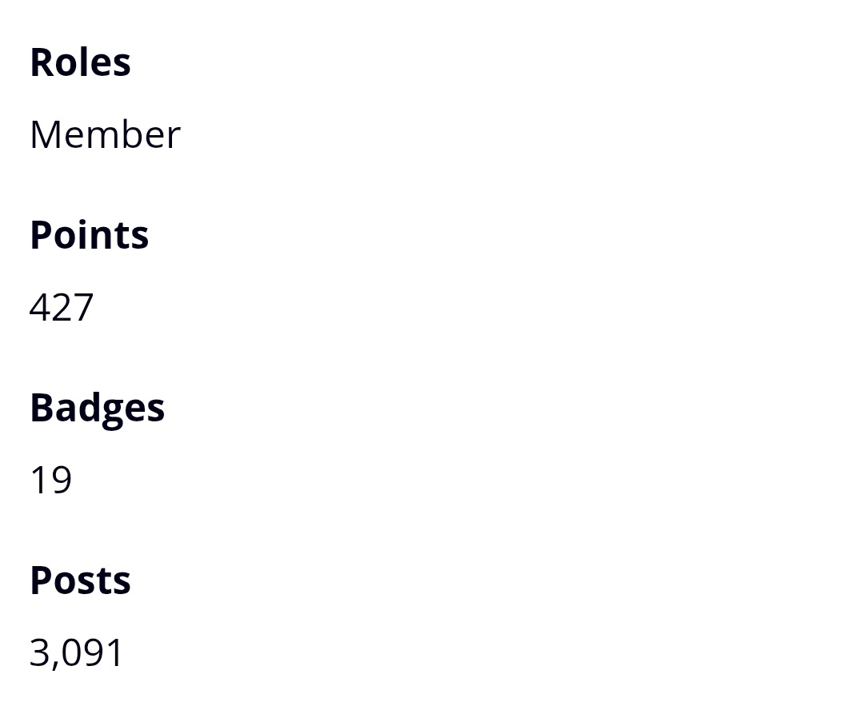Open the 19 badges count
Screen dimensions: 864x726
click(50, 480)
